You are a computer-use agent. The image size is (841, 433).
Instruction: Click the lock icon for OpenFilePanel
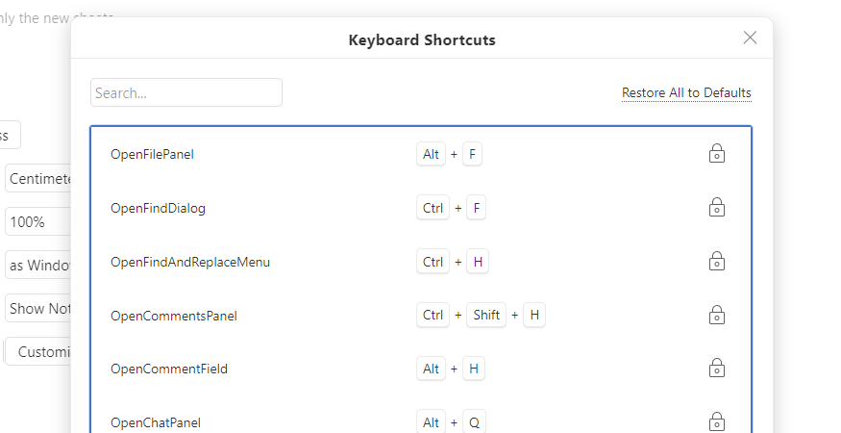pos(717,154)
